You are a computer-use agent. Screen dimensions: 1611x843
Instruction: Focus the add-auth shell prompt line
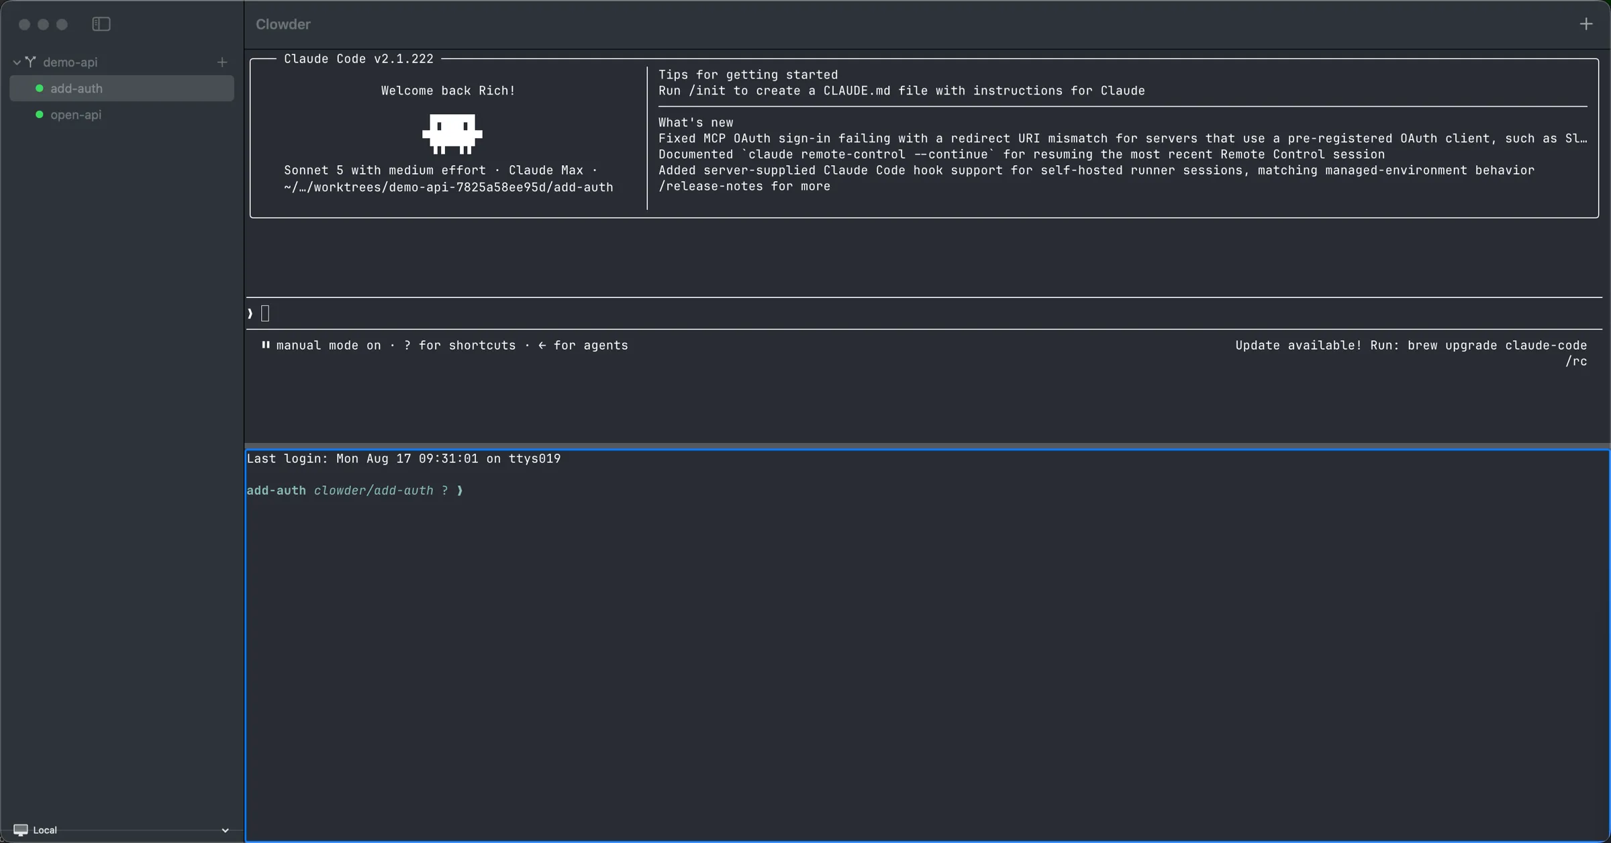[x=354, y=491]
